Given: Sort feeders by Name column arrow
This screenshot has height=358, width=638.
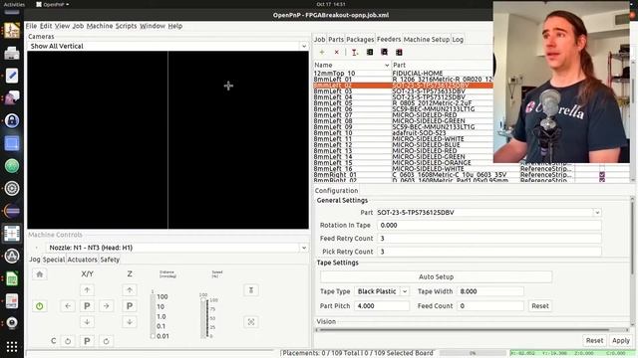Looking at the screenshot, I should tap(387, 65).
